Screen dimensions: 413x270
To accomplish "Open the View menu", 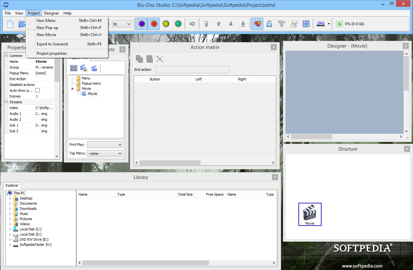I will (x=19, y=13).
